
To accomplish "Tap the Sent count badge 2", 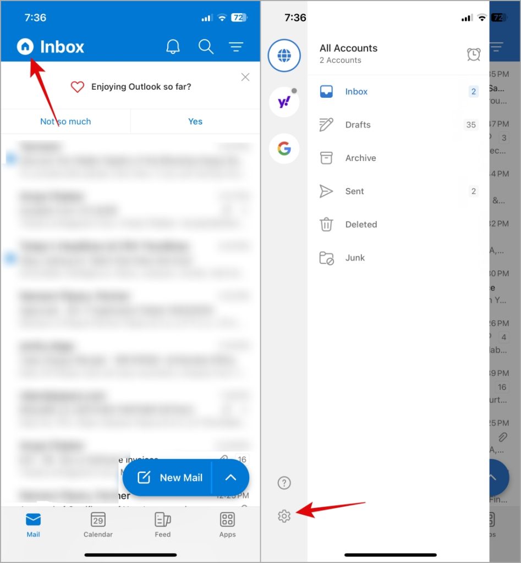I will [474, 191].
